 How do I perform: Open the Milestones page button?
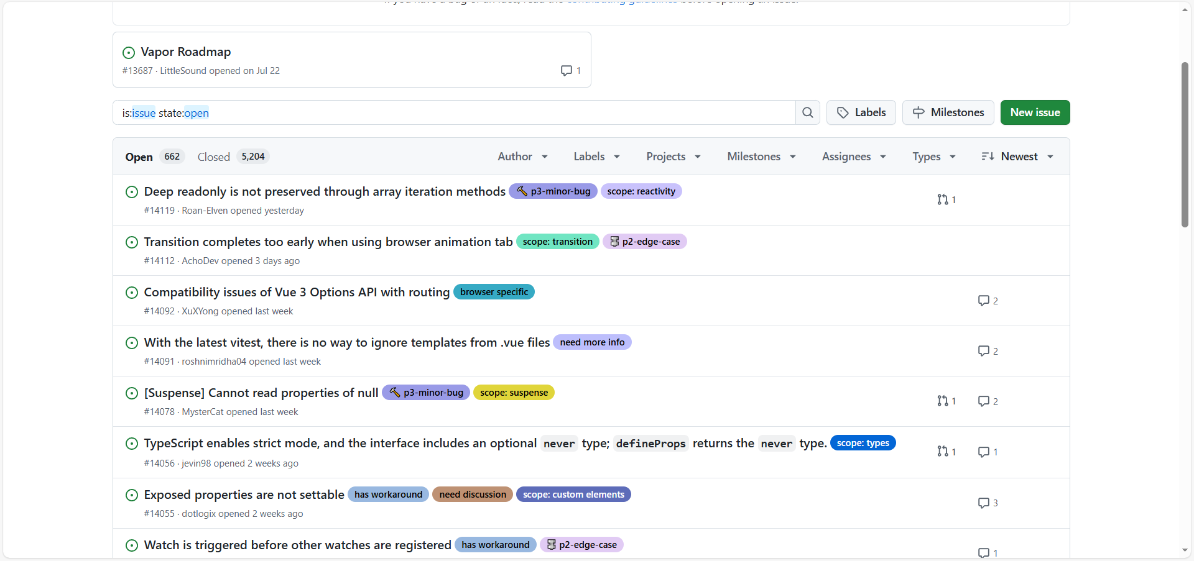point(948,112)
